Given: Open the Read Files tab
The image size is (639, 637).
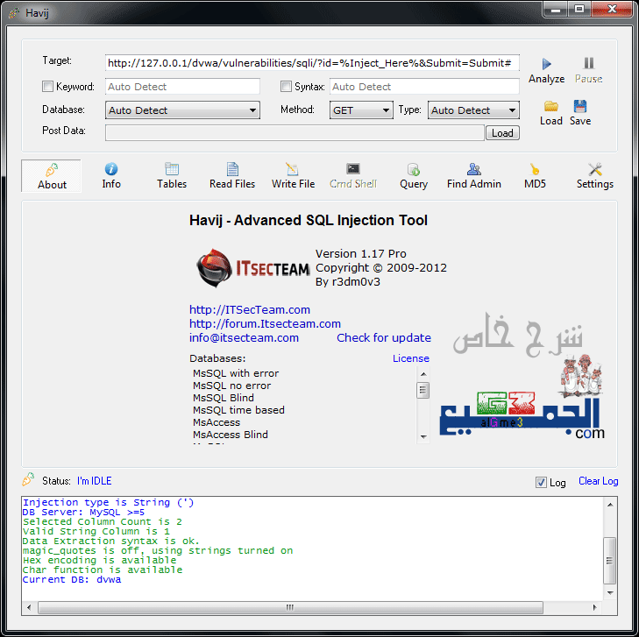Looking at the screenshot, I should pyautogui.click(x=232, y=176).
